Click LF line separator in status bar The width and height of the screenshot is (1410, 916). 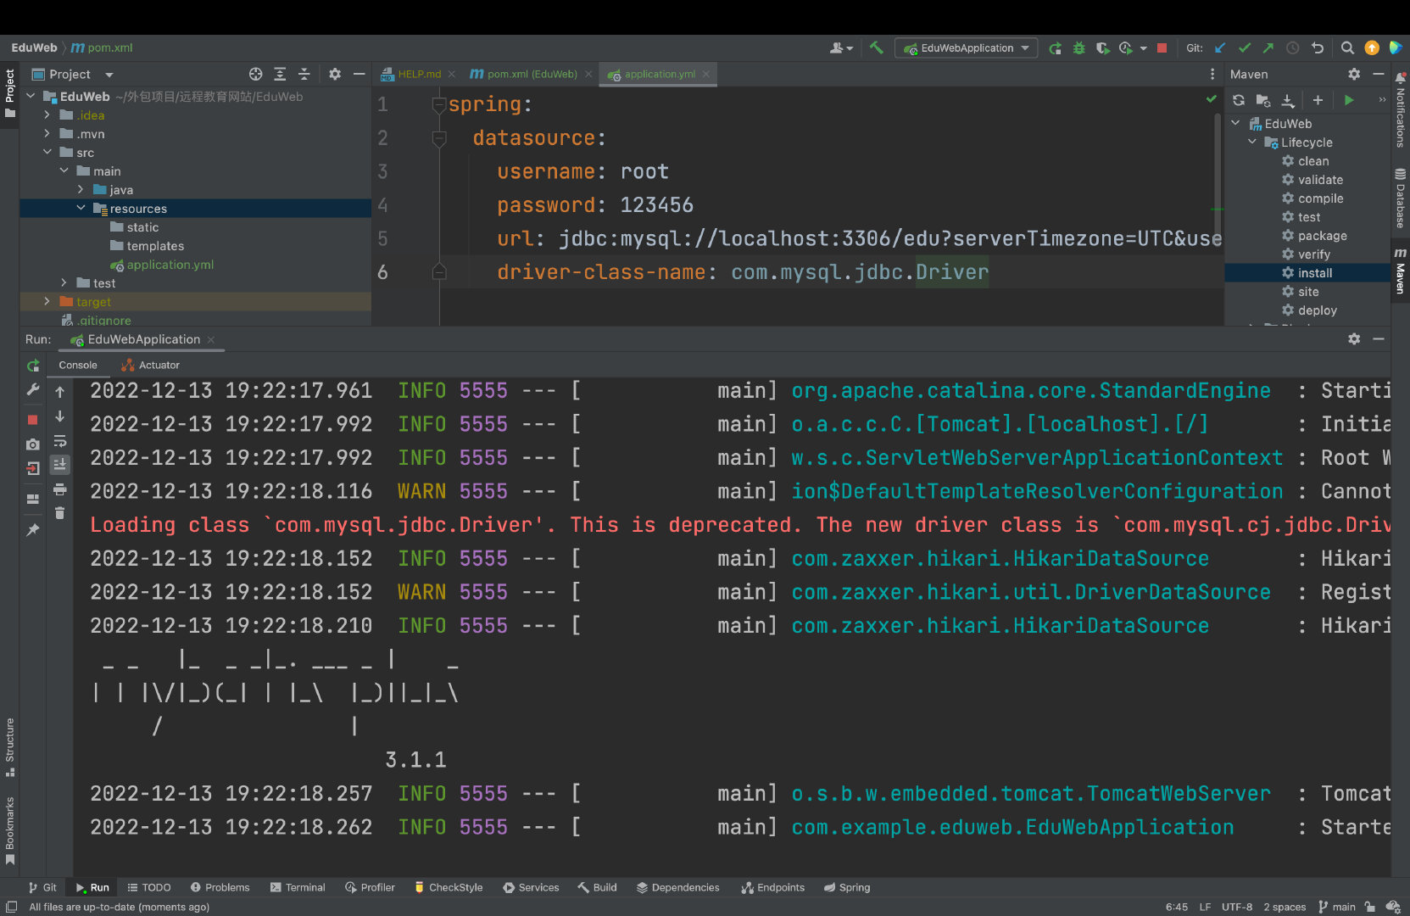pyautogui.click(x=1205, y=907)
